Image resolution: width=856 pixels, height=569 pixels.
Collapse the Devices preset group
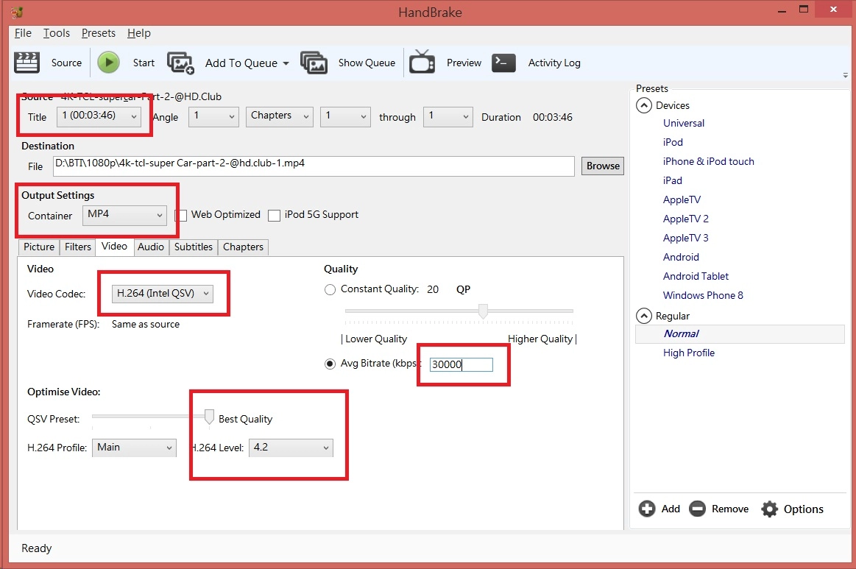click(x=644, y=105)
